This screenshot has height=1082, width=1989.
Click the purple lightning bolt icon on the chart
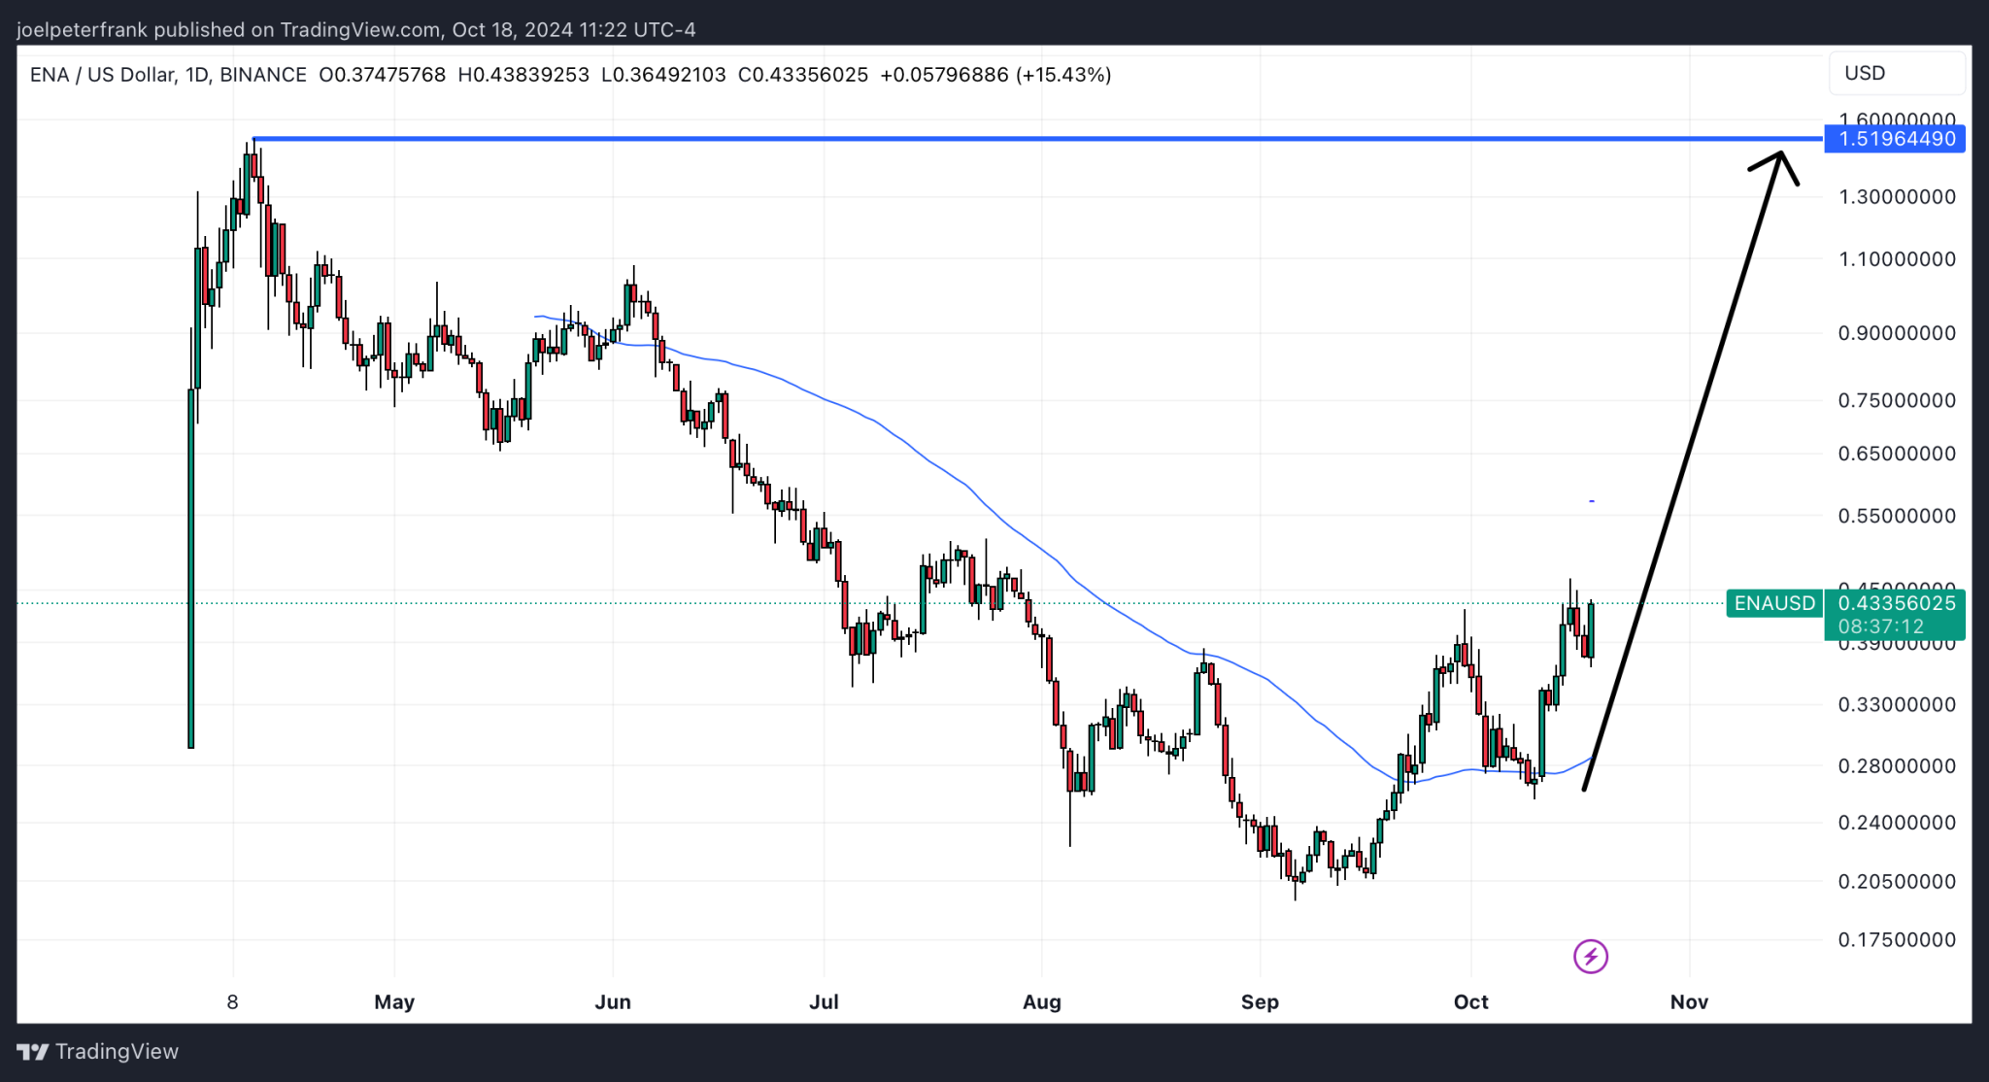1590,957
